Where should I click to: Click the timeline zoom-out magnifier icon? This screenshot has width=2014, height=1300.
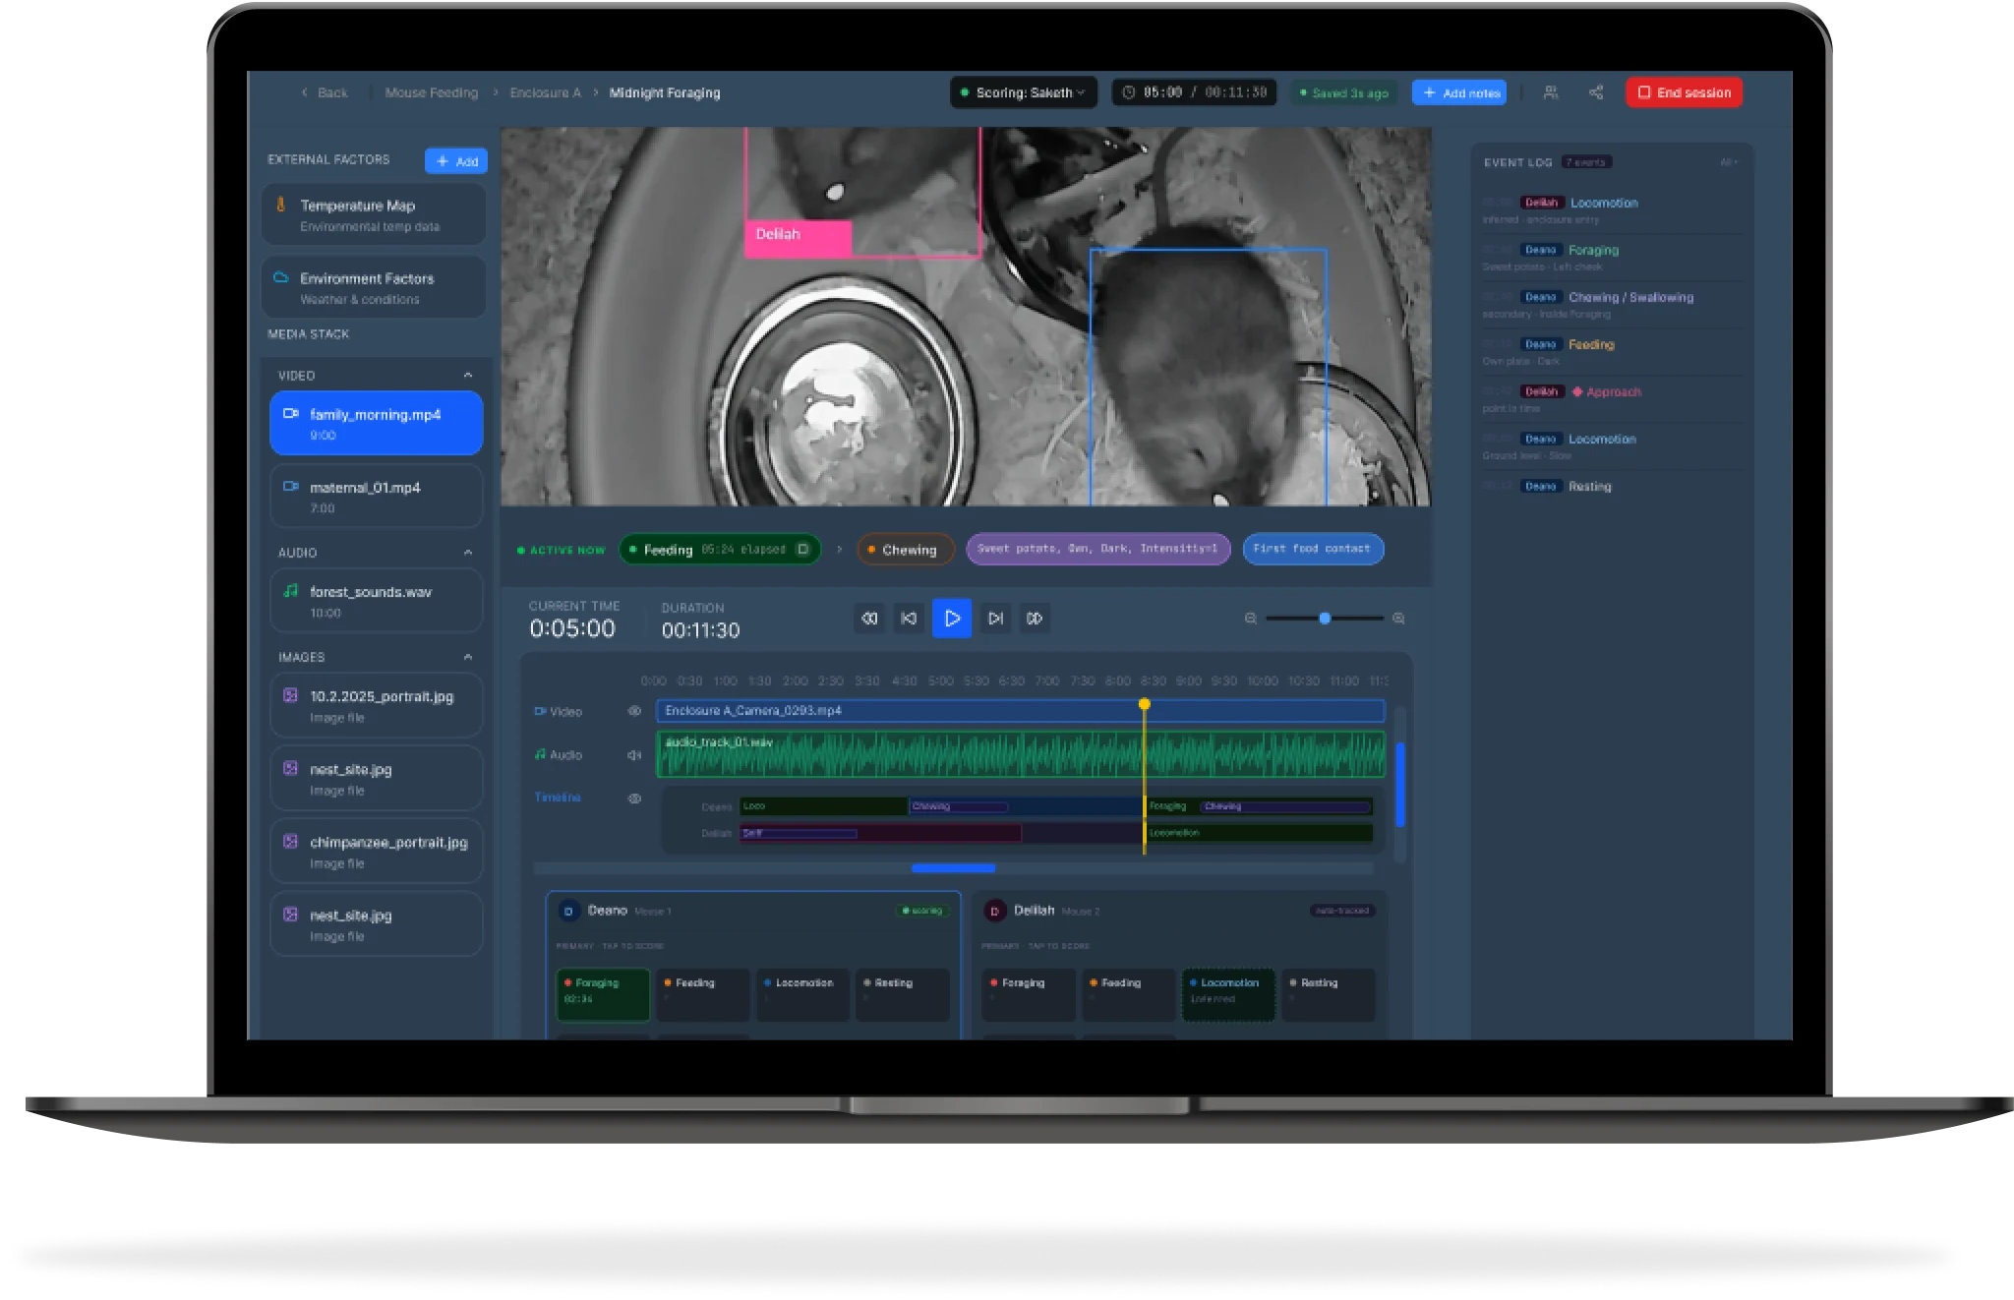pos(1251,619)
